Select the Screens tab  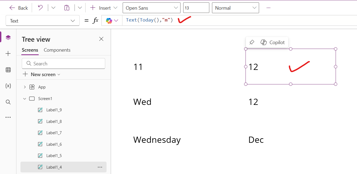point(30,50)
